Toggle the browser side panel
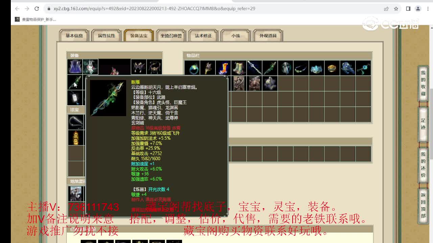The image size is (433, 243). (408, 9)
